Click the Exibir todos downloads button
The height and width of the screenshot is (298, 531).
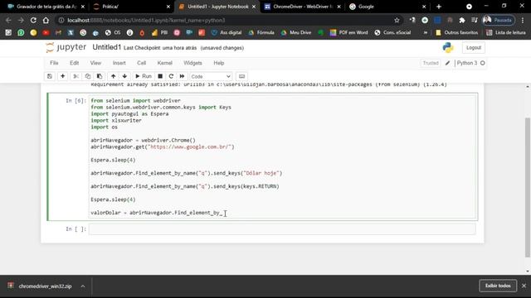point(498,286)
